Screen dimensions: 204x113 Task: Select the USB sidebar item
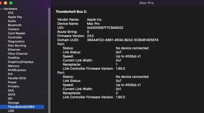point(11,111)
